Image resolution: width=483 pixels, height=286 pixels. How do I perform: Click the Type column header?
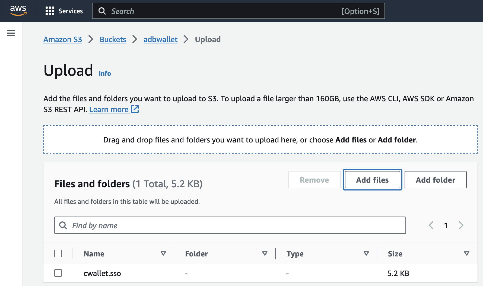click(295, 254)
